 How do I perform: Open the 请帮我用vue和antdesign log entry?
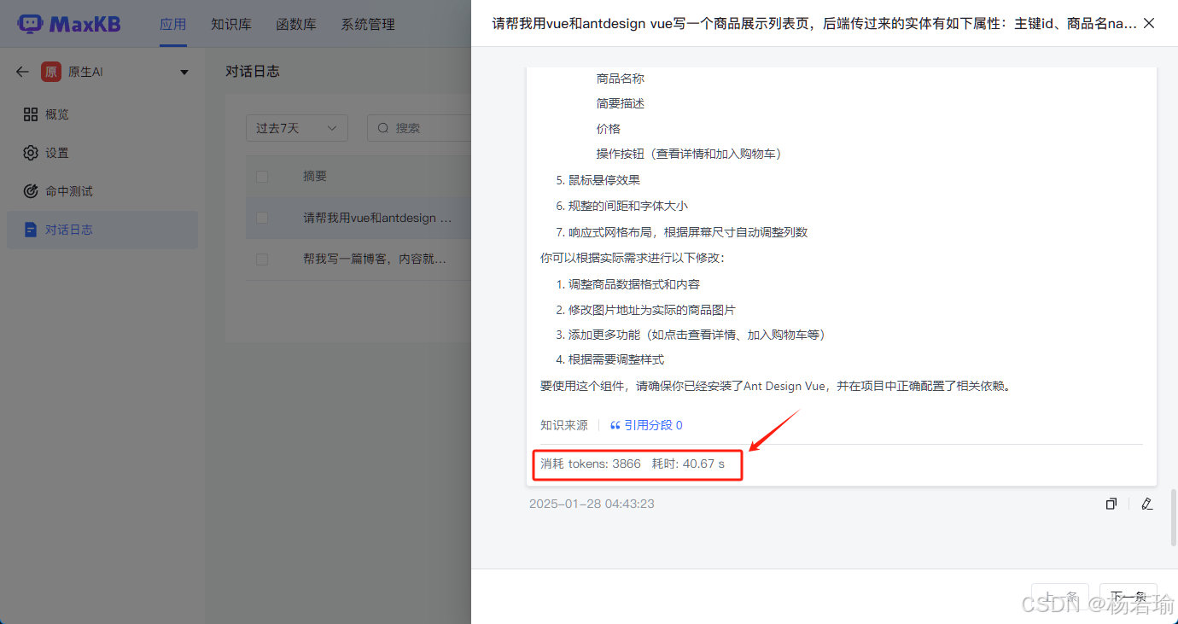(377, 218)
